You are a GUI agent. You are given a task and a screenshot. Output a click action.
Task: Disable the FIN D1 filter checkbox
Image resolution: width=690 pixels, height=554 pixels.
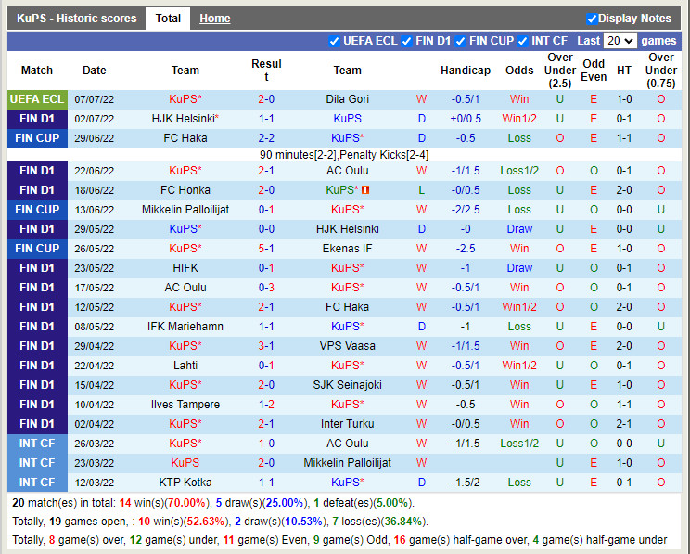point(407,41)
